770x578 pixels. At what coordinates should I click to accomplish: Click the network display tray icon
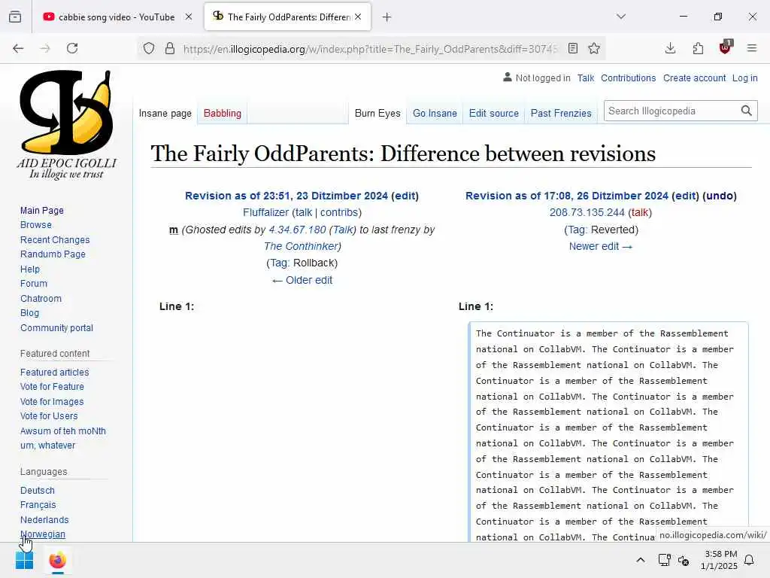[x=665, y=560]
